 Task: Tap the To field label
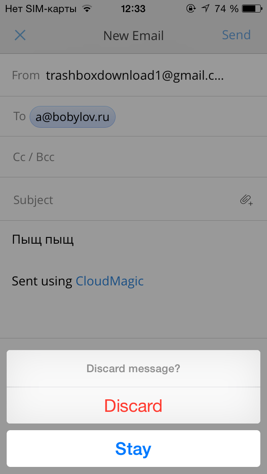click(19, 116)
